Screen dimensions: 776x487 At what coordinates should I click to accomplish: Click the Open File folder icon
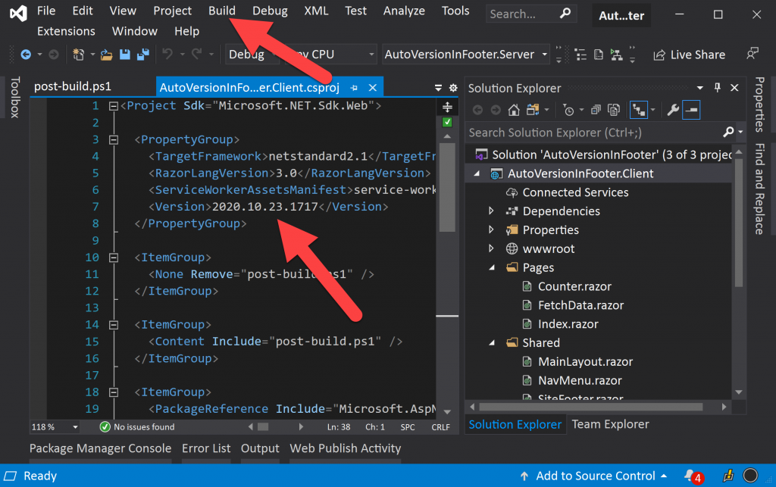coord(106,55)
